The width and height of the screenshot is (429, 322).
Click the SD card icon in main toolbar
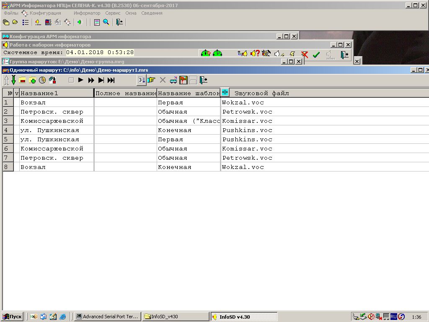pos(48,23)
